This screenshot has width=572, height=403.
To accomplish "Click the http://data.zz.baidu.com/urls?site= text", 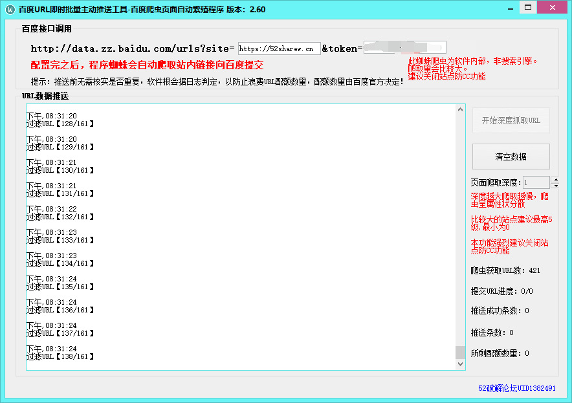I will [x=133, y=49].
